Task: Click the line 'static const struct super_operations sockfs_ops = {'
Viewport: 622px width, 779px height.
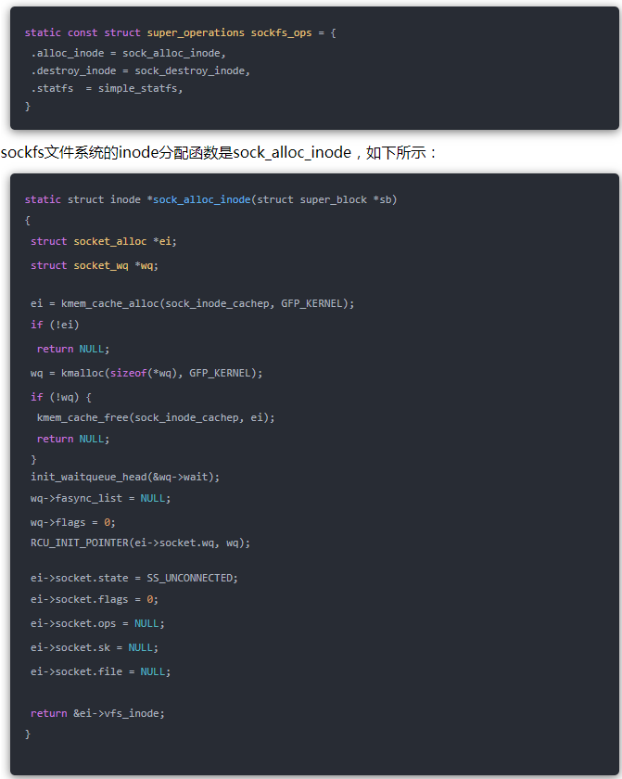Action: tap(181, 32)
